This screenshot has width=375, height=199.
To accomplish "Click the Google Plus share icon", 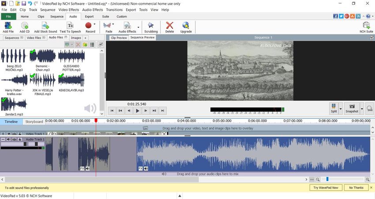I will [x=347, y=16].
